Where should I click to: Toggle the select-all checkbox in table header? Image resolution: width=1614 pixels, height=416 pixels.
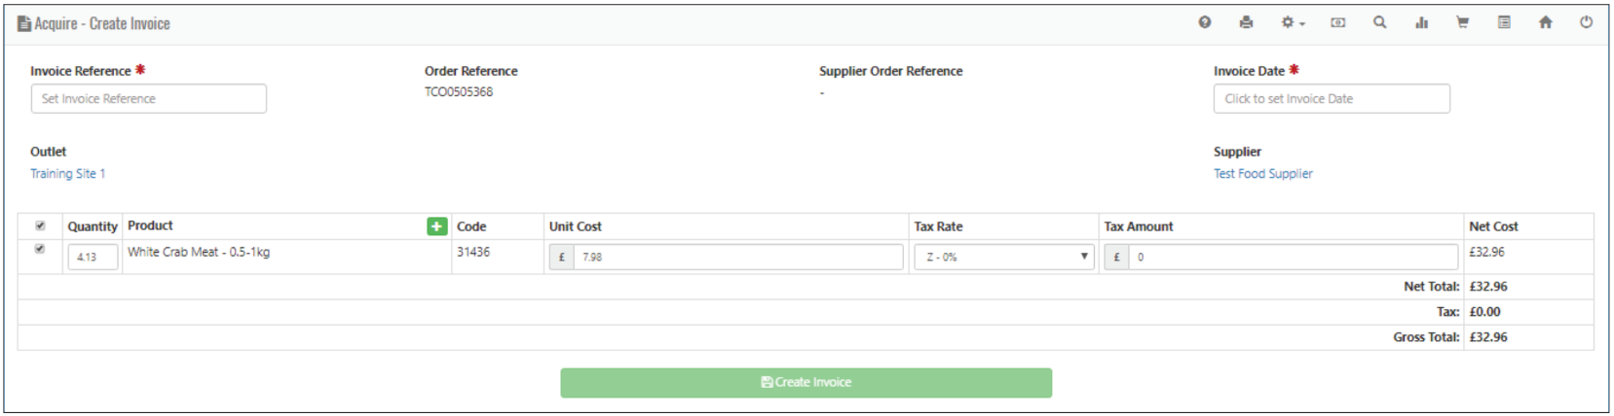coord(40,225)
